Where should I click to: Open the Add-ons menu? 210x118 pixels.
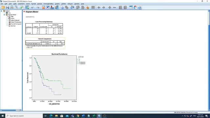click(70, 4)
